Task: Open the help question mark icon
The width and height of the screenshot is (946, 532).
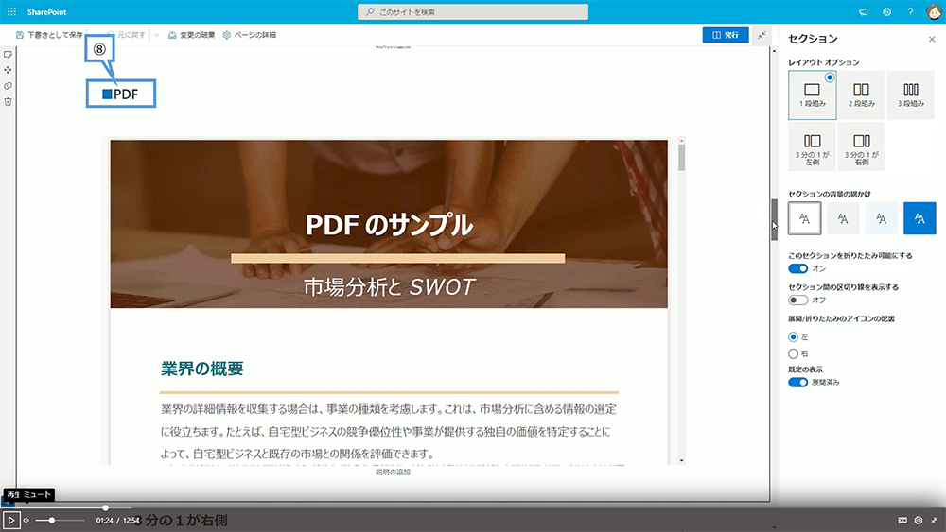Action: coord(910,12)
